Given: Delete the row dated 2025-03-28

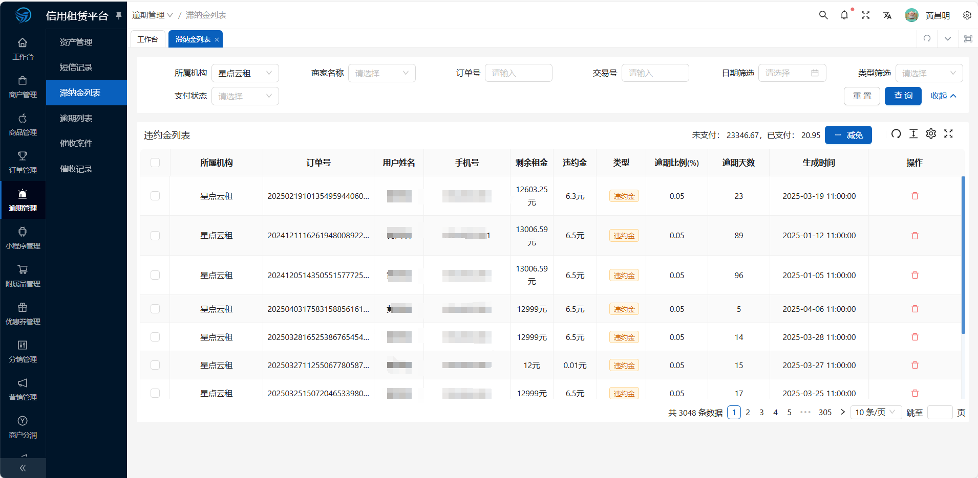Looking at the screenshot, I should coord(915,337).
